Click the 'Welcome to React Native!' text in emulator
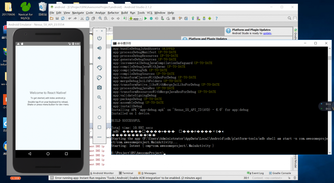 coord(48,93)
